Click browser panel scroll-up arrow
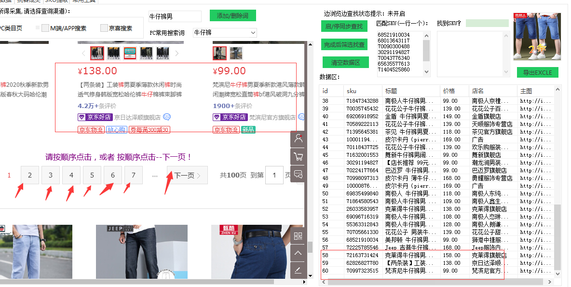 coord(310,44)
